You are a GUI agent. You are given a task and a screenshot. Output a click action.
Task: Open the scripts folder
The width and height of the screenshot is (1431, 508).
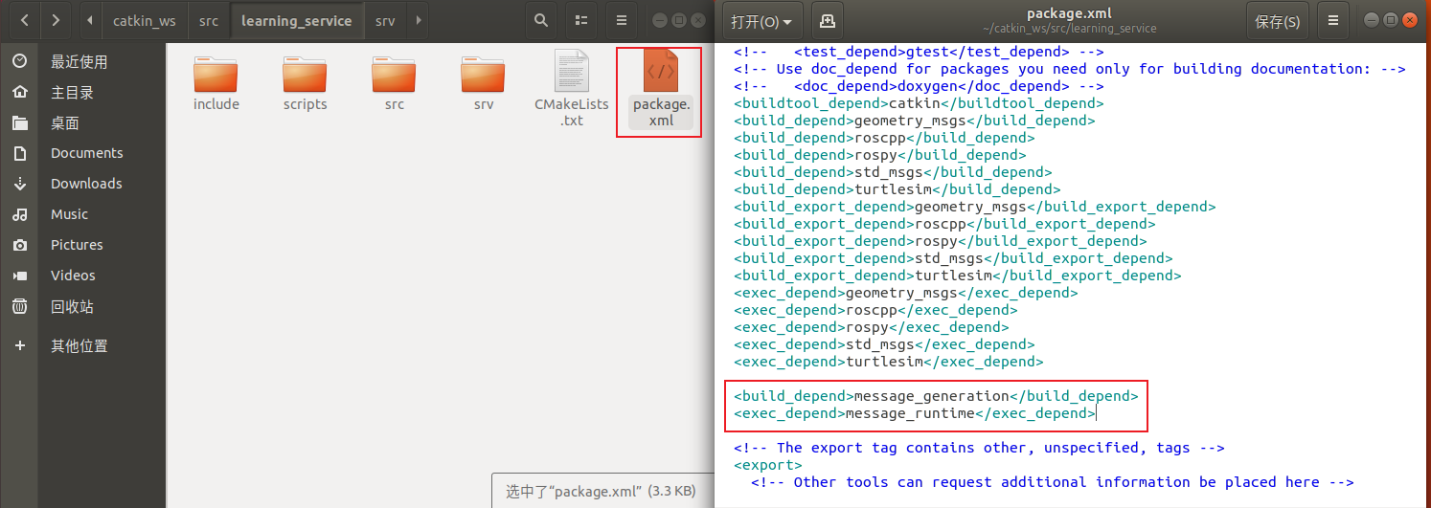pyautogui.click(x=306, y=83)
